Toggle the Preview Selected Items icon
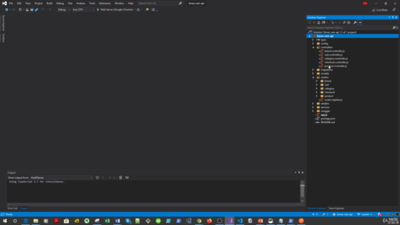 coord(360,22)
